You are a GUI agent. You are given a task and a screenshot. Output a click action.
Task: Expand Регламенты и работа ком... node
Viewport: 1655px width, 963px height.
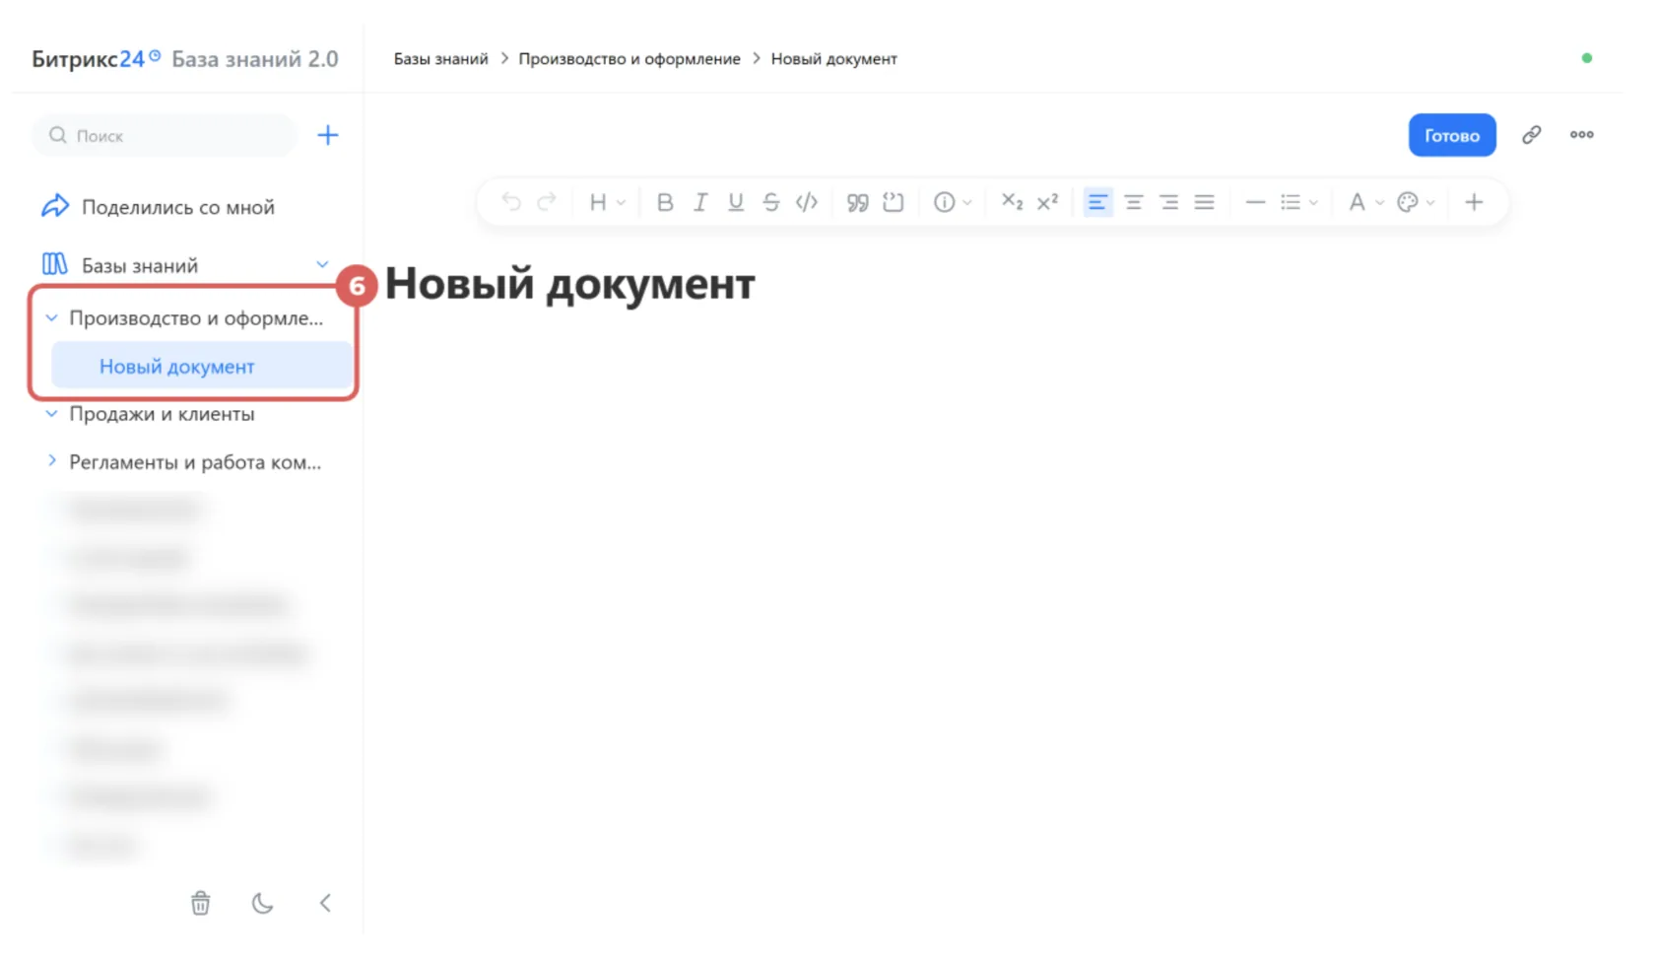tap(51, 461)
